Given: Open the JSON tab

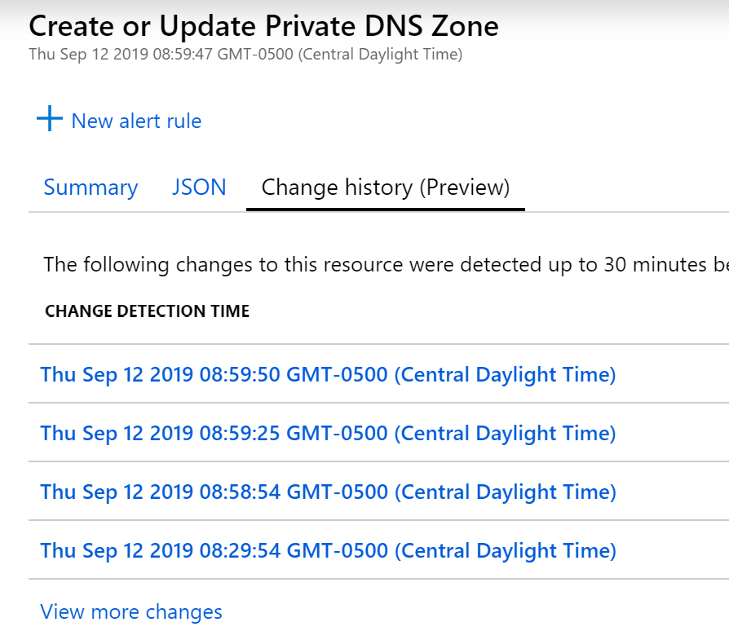Looking at the screenshot, I should point(199,188).
